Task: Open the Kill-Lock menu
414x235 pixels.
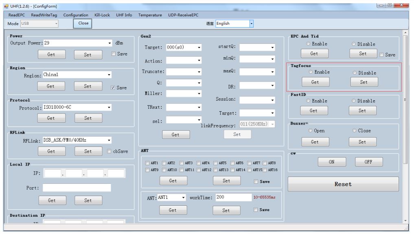Action: (102, 15)
